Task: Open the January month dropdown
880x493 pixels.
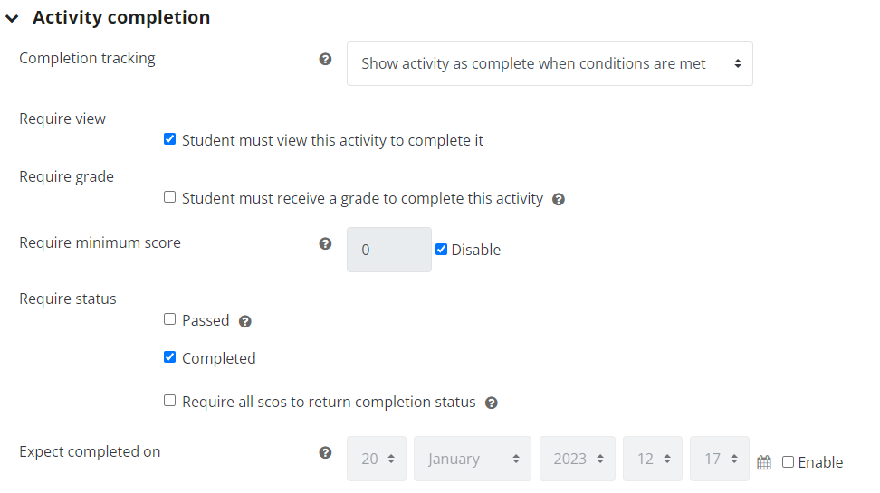Action: coord(472,459)
